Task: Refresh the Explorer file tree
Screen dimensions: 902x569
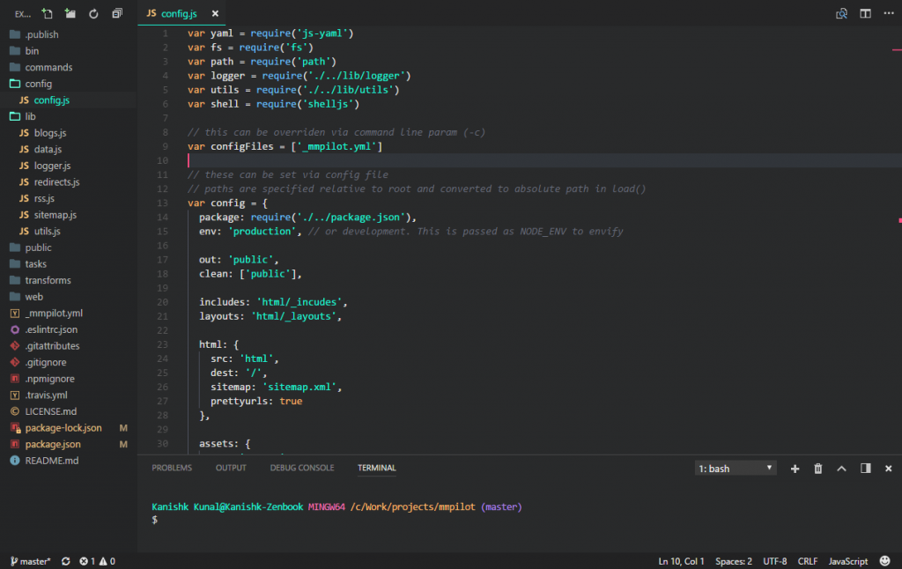Action: [93, 13]
